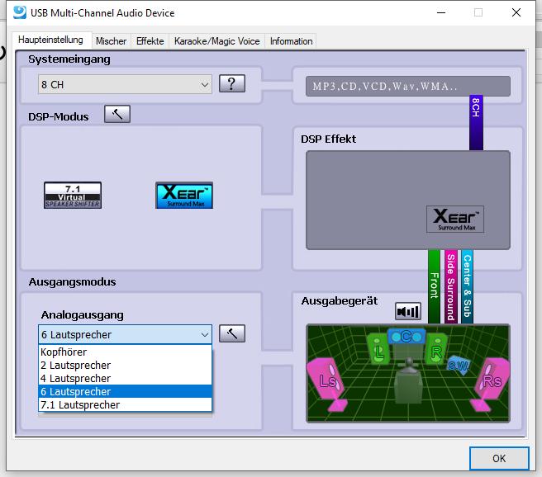Image resolution: width=542 pixels, height=477 pixels.
Task: Click the front right speaker R
Action: (435, 350)
